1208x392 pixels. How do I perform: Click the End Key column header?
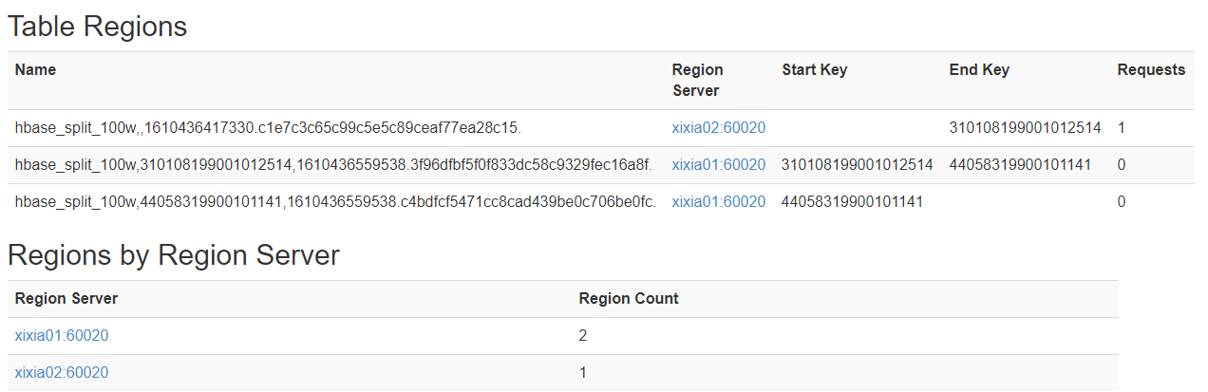point(978,69)
